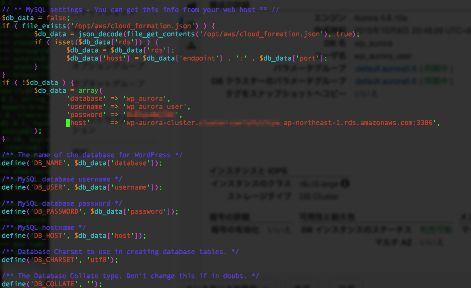
Task: Click the file_get_contents function name
Action: click(x=161, y=34)
